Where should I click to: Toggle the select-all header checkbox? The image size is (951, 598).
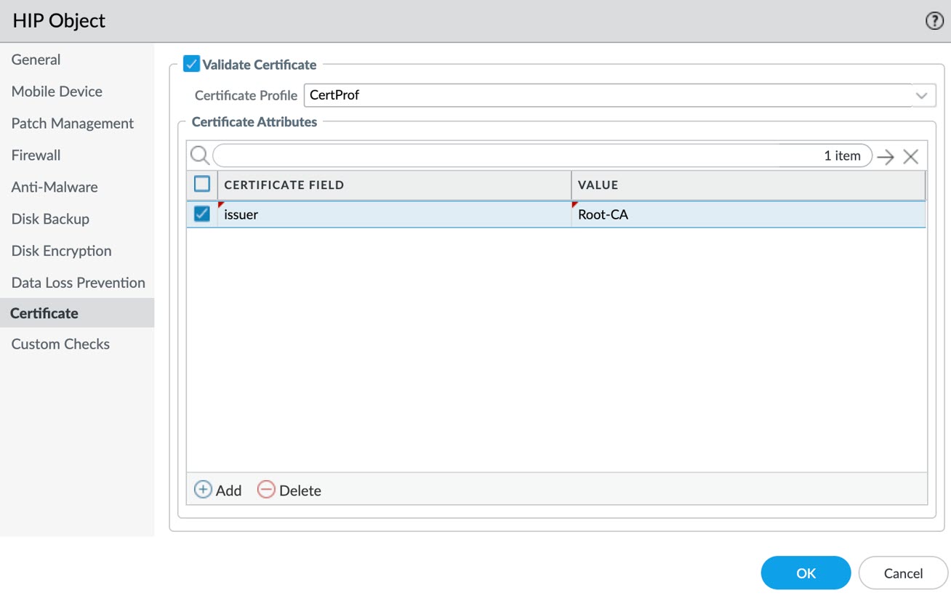point(202,185)
